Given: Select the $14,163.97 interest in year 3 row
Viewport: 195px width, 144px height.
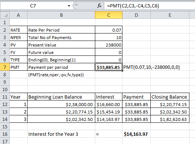Looking at the screenshot, I should click(109, 119).
